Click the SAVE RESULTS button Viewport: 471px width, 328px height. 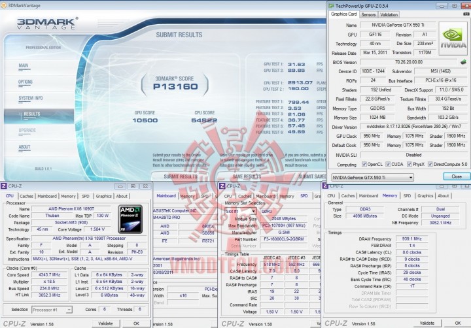tap(247, 176)
